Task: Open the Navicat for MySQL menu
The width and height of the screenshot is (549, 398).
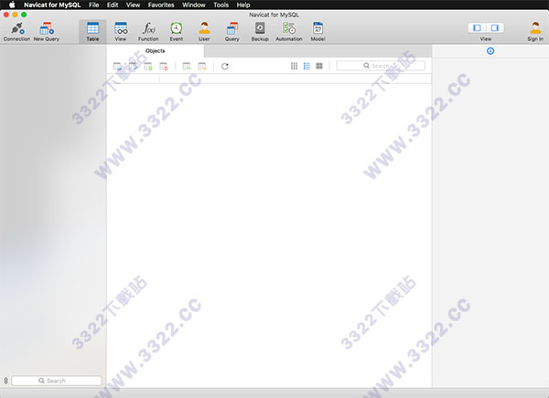Action: [x=52, y=5]
